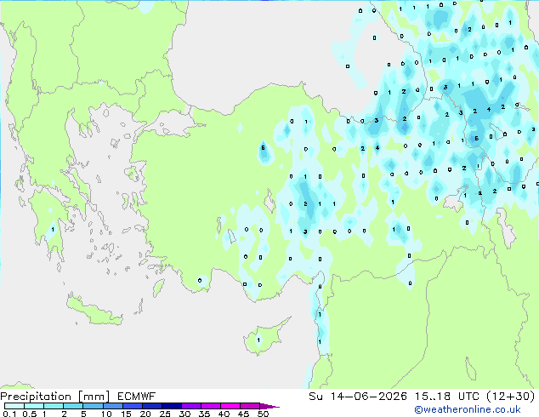The width and height of the screenshot is (539, 417).
Task: Pick the 0.1–0.5 mm lightest legend swatch
Action: [14, 406]
